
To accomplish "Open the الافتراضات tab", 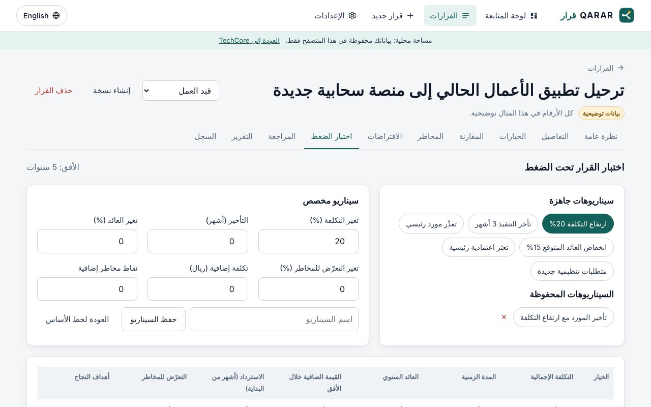I will tap(384, 136).
